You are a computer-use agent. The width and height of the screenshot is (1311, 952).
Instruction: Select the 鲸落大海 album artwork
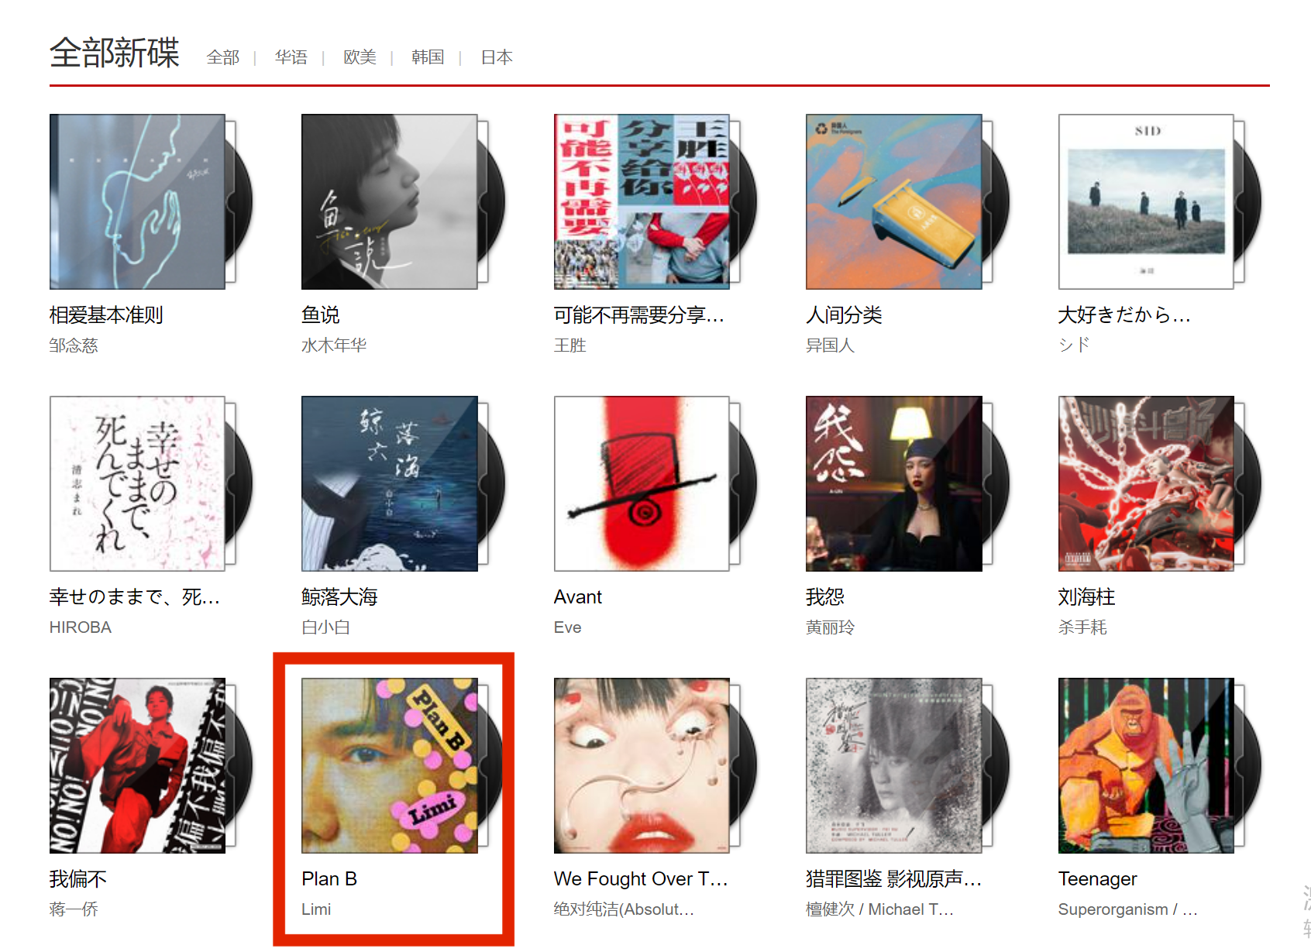click(389, 483)
